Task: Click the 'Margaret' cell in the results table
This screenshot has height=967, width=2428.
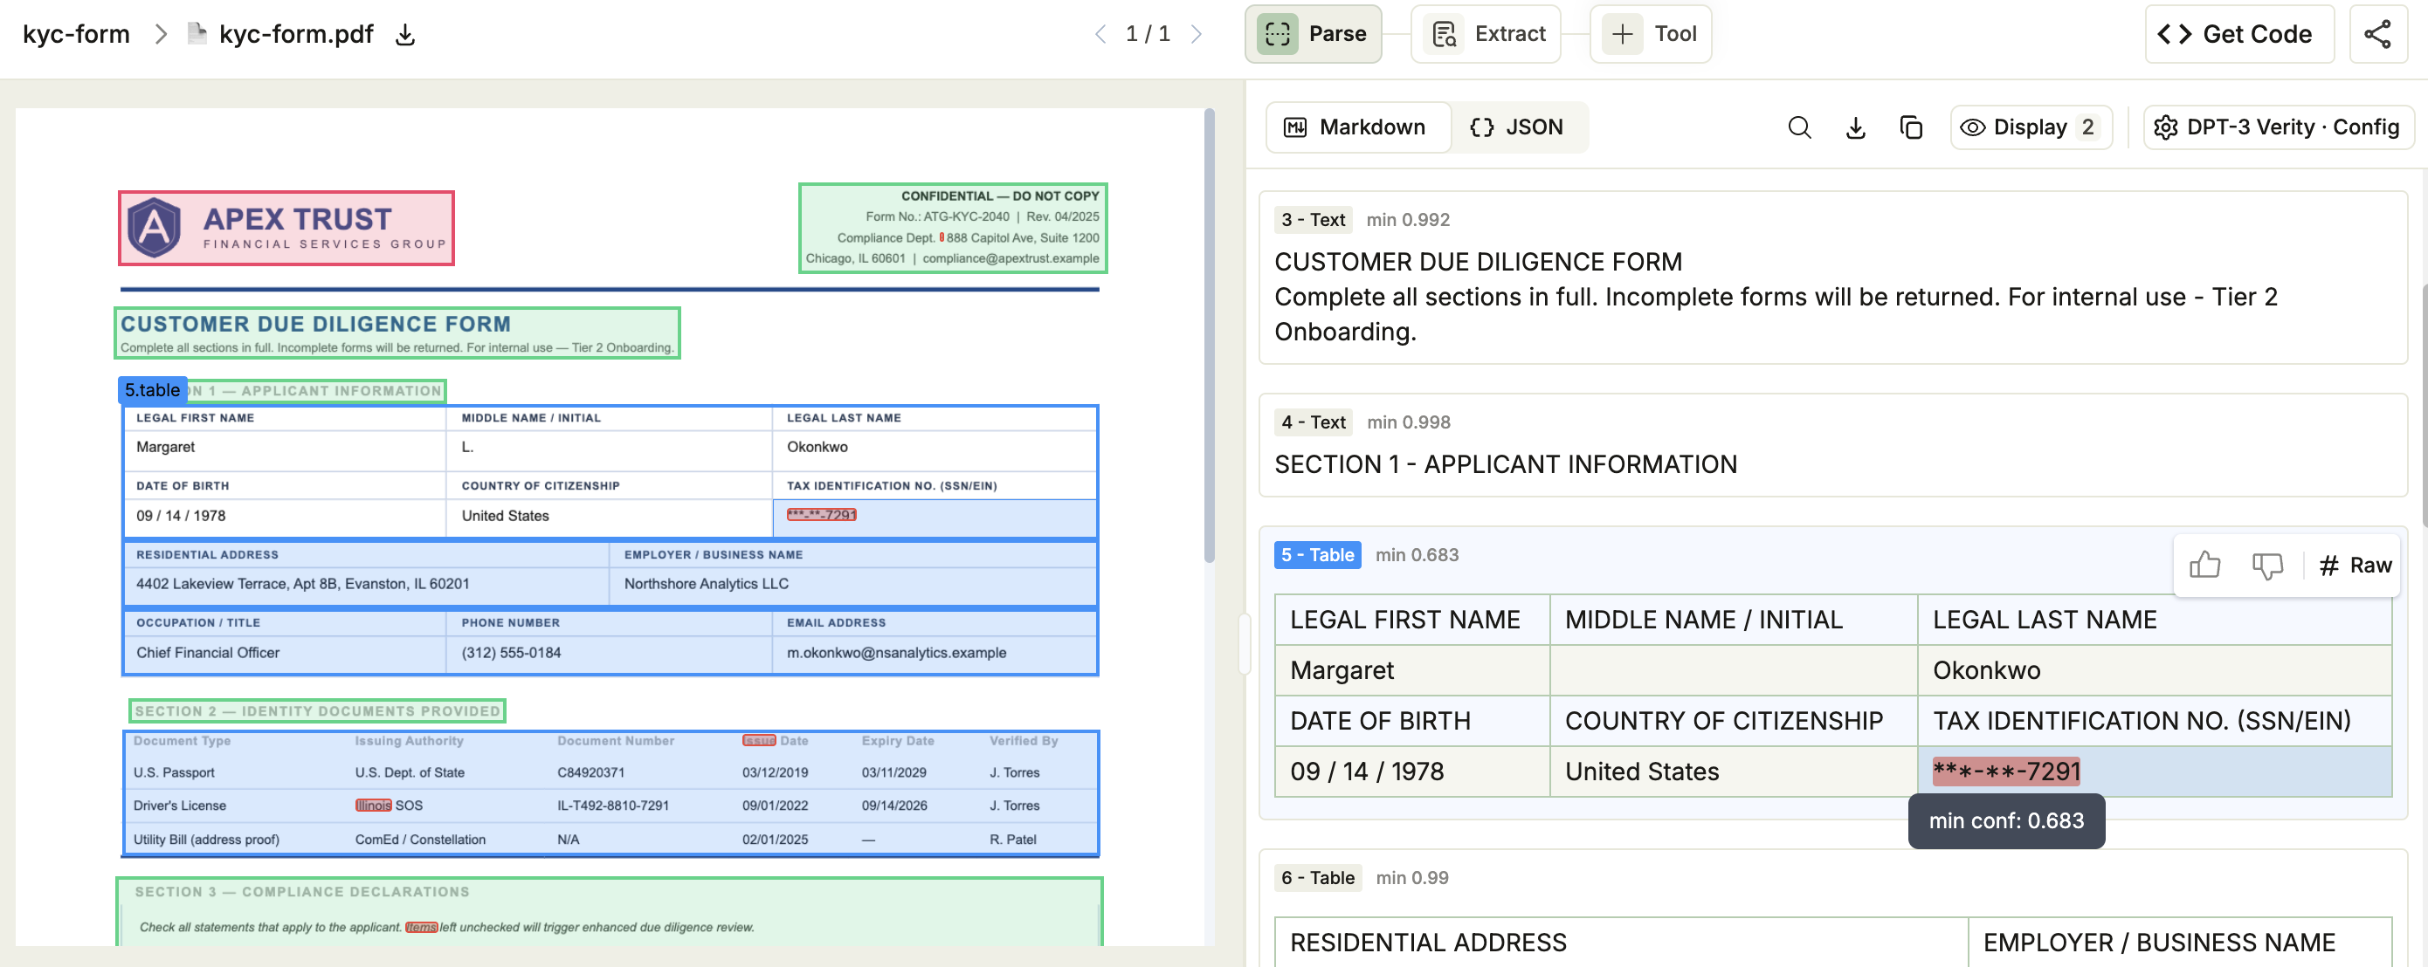Action: (x=1412, y=670)
